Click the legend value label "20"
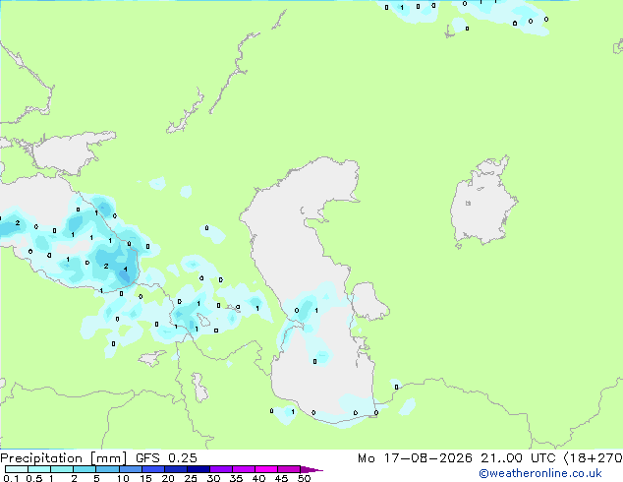This screenshot has width=623, height=482. click(x=168, y=478)
